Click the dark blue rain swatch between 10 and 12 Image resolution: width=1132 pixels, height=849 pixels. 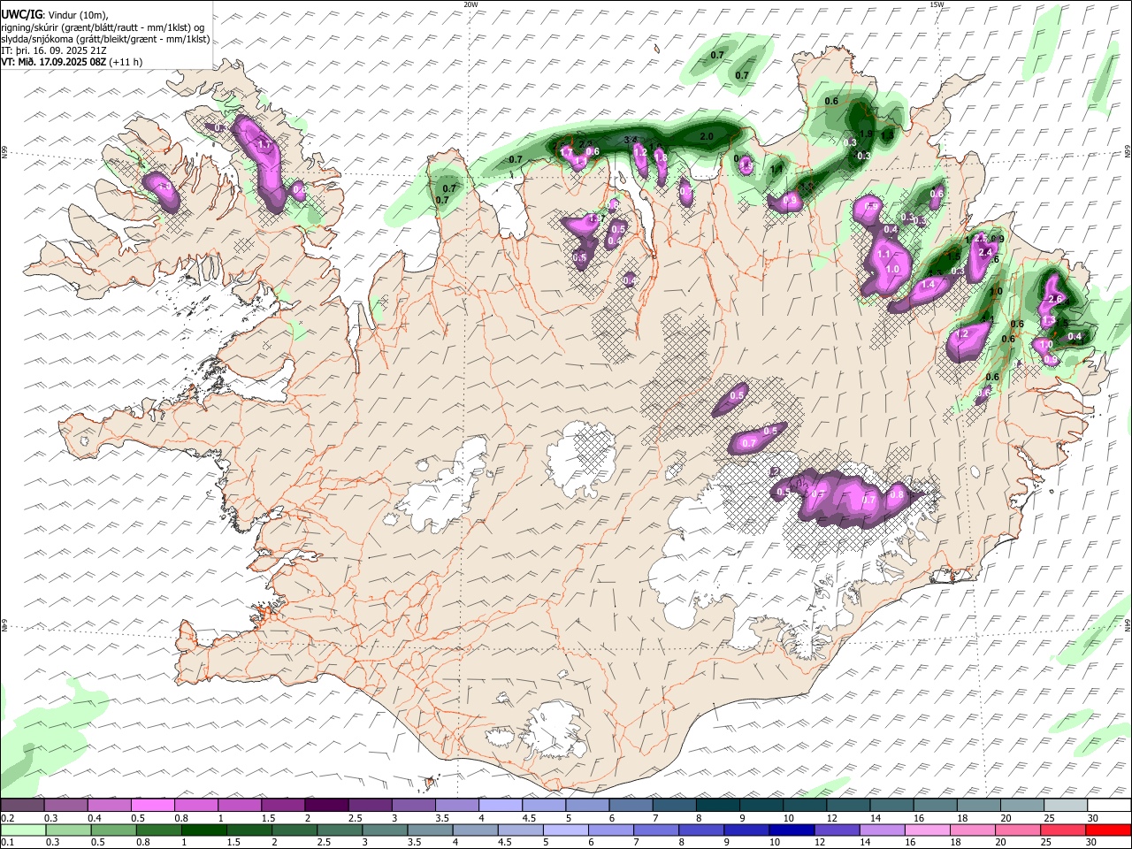pyautogui.click(x=791, y=830)
